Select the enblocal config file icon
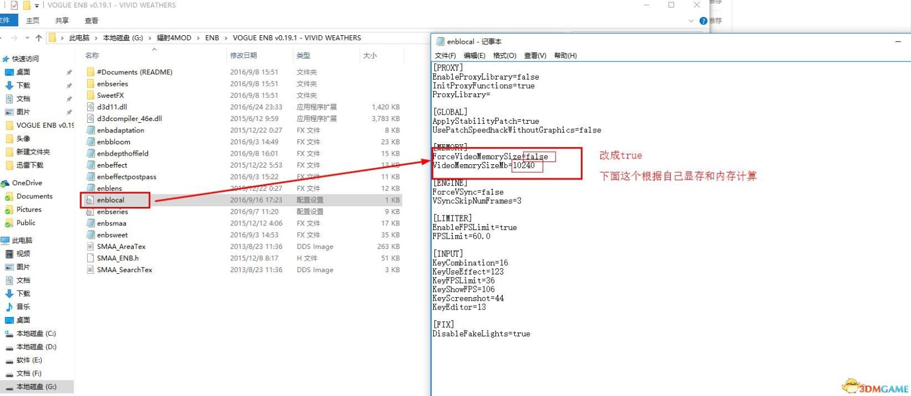Viewport: 911px width, 396px height. tap(90, 200)
